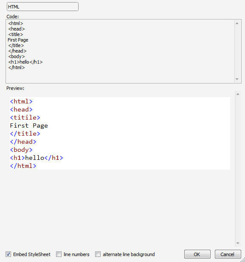
Task: Click the HTML language input field
Action: pyautogui.click(x=42, y=7)
